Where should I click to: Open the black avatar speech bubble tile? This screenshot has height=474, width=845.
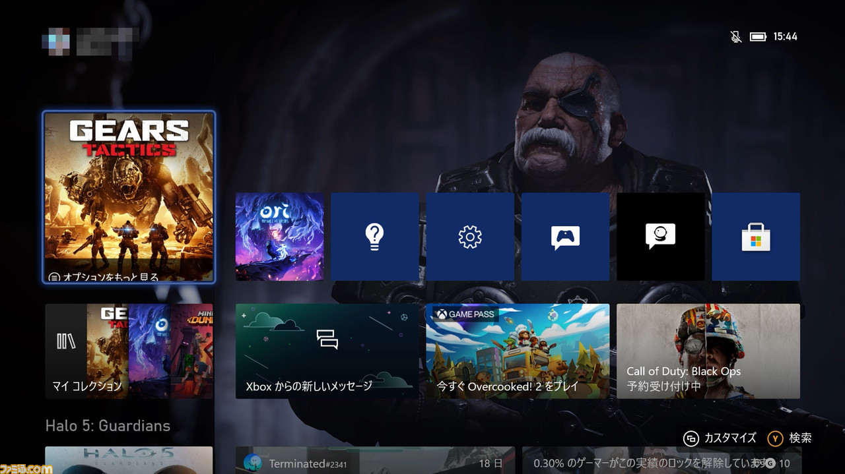click(661, 237)
